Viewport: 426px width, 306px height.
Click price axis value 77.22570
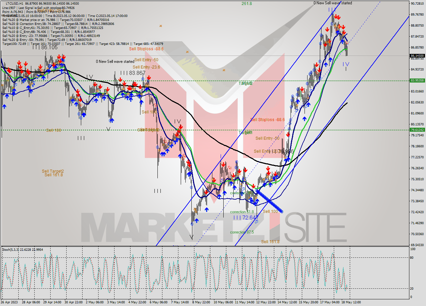417,157
